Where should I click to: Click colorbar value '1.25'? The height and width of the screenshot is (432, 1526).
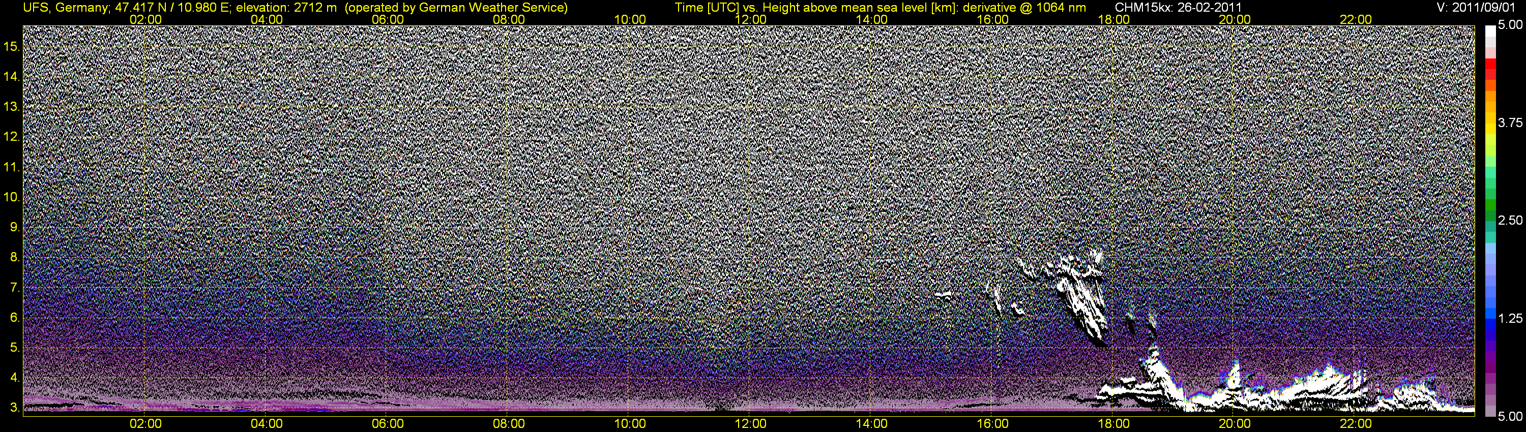(x=1510, y=318)
